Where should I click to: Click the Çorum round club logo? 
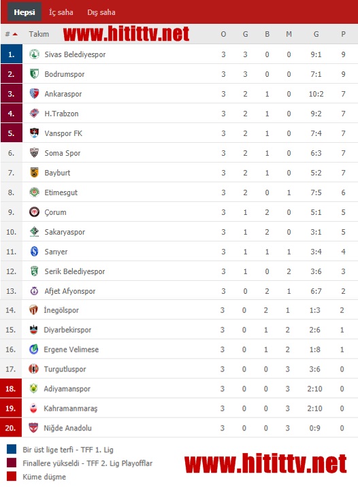coord(34,212)
